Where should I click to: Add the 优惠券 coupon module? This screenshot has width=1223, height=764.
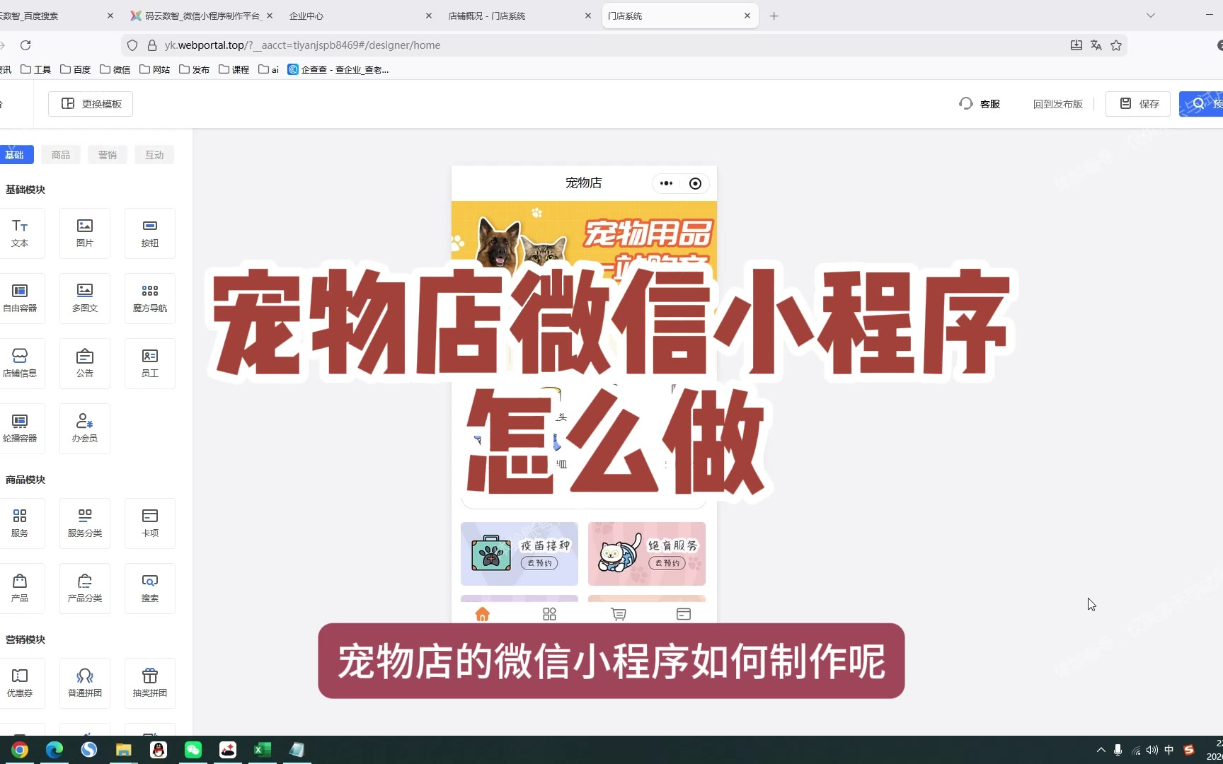[20, 683]
